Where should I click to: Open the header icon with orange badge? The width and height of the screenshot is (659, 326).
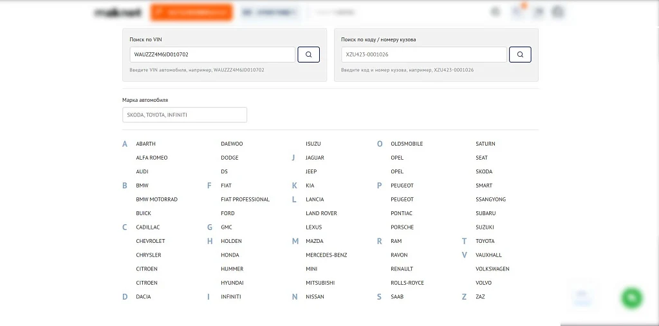pos(517,12)
